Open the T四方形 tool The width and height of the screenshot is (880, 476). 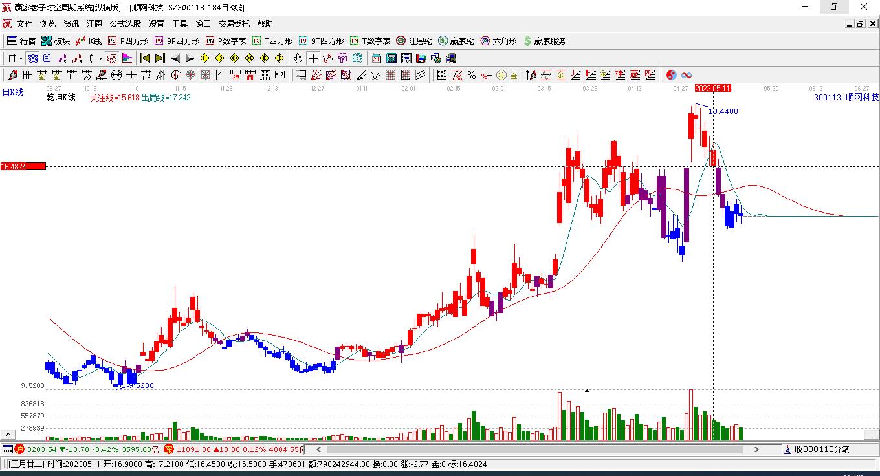tap(272, 41)
